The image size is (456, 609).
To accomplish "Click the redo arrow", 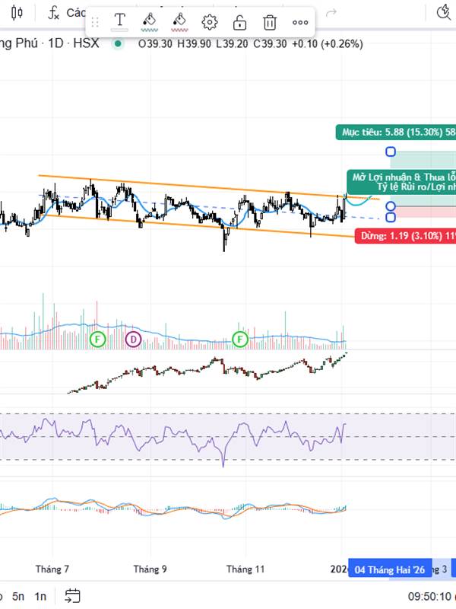I will 331,13.
